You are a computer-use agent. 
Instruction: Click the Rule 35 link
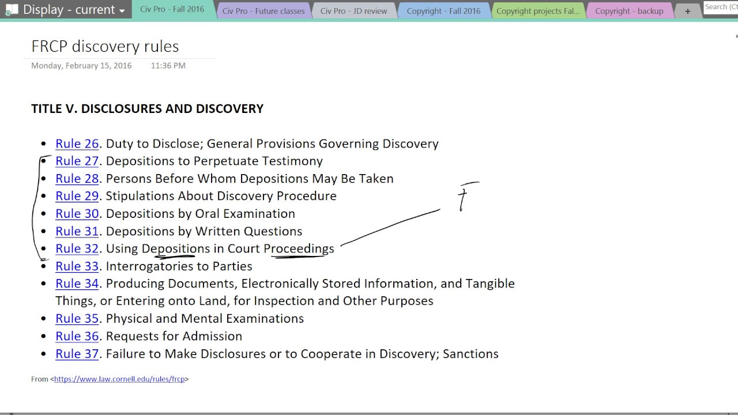coord(77,319)
